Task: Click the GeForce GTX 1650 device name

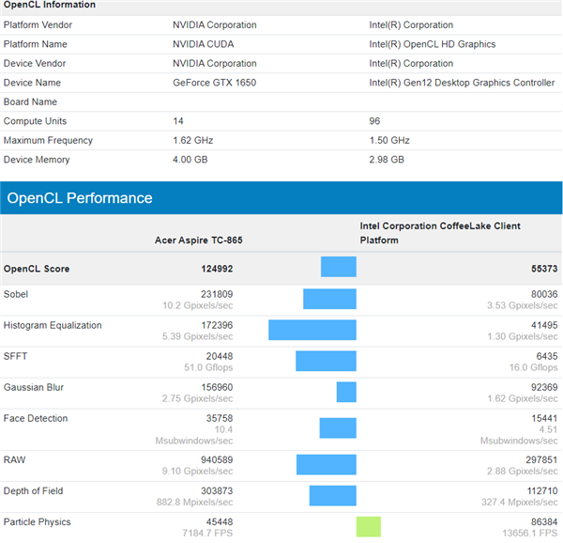Action: 214,83
